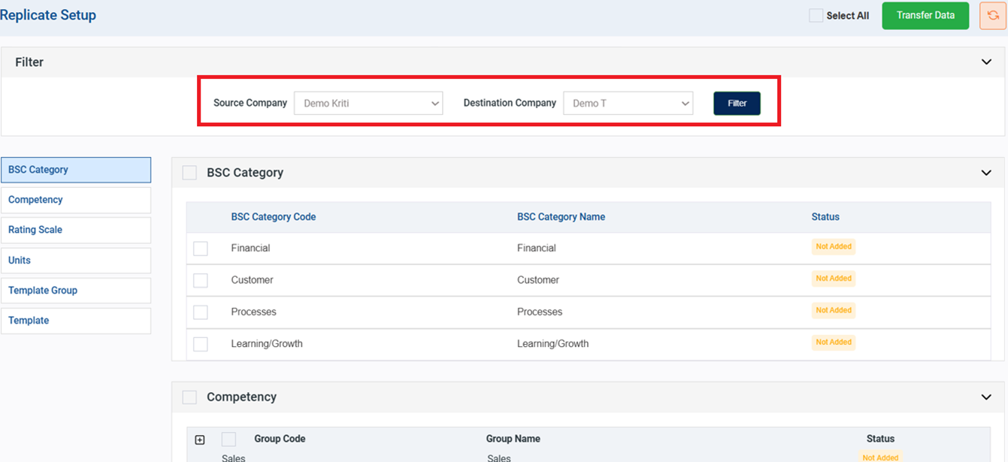Open the Template Group sidebar tab

pos(76,291)
